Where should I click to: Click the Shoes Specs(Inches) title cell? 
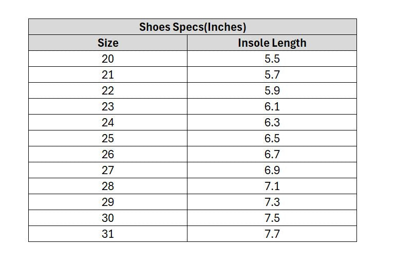193,27
